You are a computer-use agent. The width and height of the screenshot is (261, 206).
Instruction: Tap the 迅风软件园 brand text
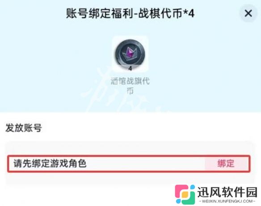[227, 192]
